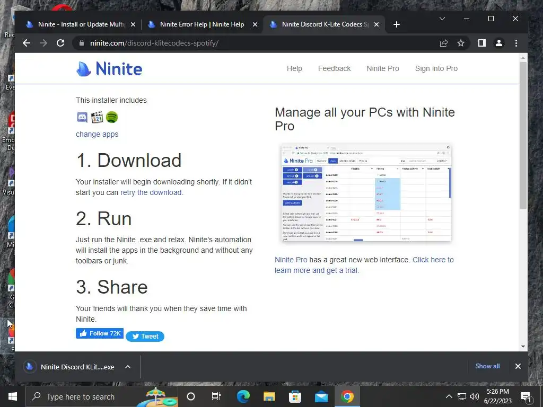Viewport: 543px width, 407px height.
Task: Select the Ninite Discord K-Lite Codecs tab
Action: tap(324, 24)
